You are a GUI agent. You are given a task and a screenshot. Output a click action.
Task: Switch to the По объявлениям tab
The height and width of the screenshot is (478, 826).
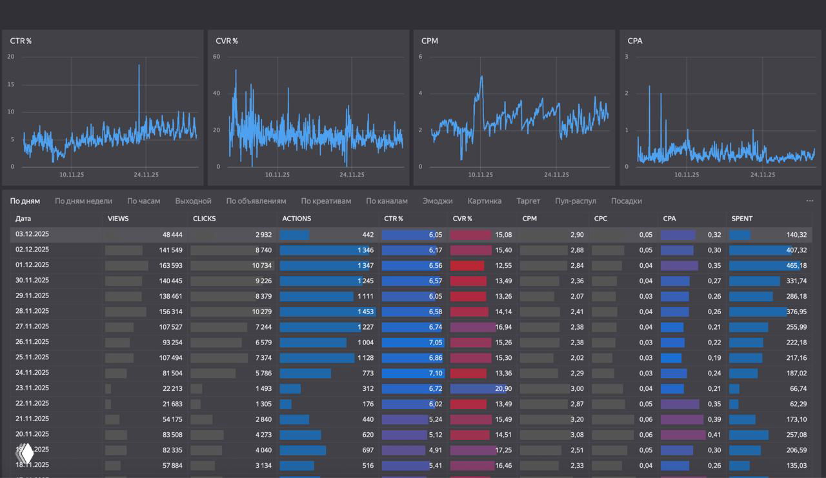(256, 201)
